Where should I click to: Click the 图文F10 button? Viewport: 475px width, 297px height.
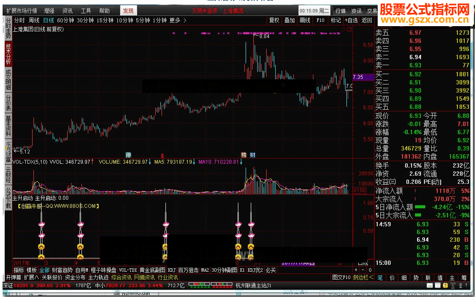pos(341,277)
